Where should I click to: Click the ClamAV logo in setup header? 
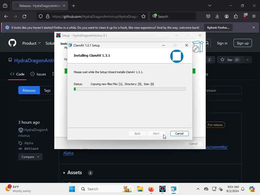pyautogui.click(x=177, y=56)
